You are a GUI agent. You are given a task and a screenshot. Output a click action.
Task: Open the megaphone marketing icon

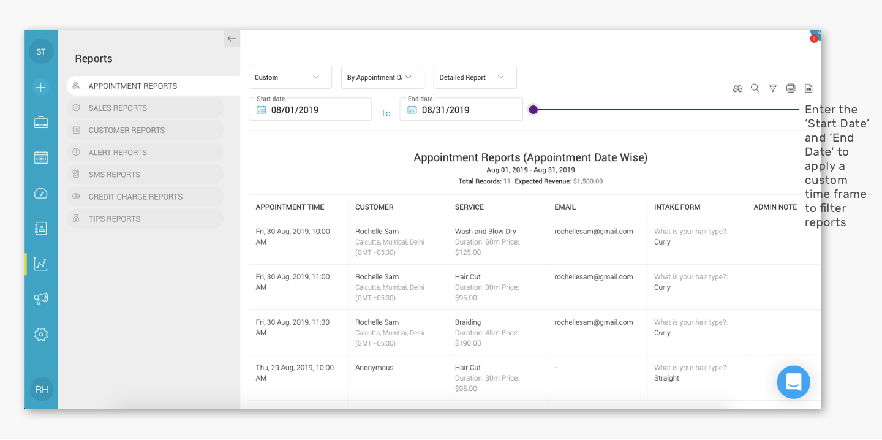[41, 299]
